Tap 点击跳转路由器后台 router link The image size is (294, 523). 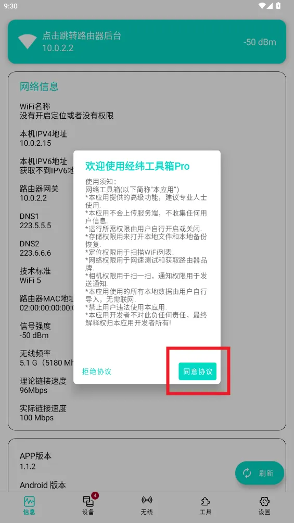(81, 36)
